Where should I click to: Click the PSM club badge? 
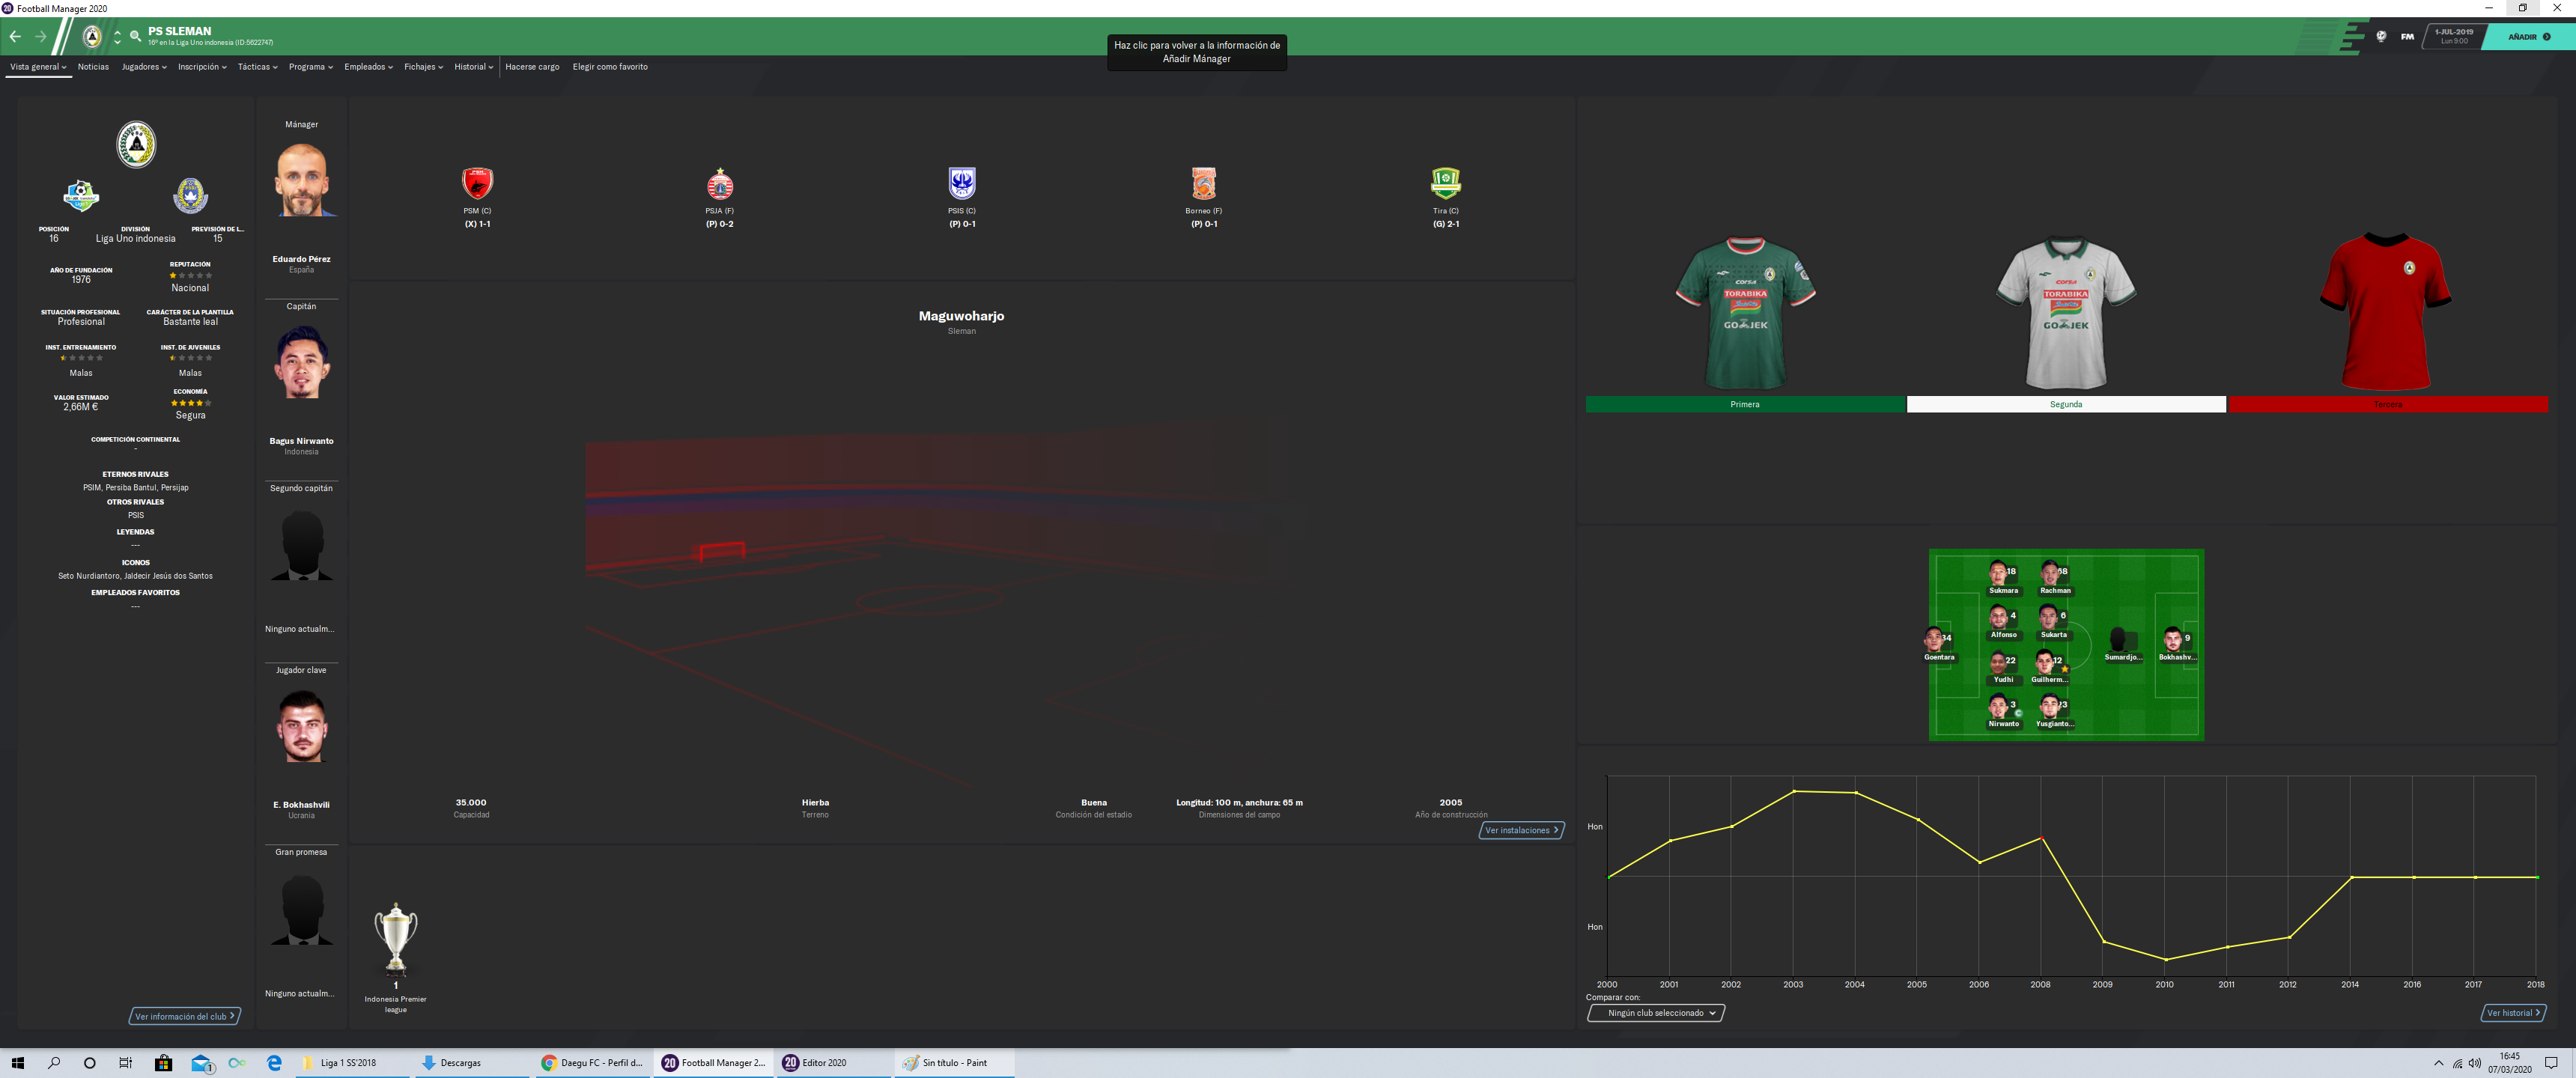[477, 183]
